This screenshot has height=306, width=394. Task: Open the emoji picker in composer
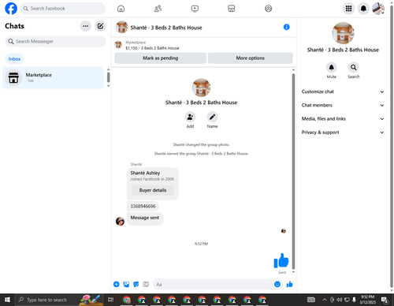click(277, 284)
